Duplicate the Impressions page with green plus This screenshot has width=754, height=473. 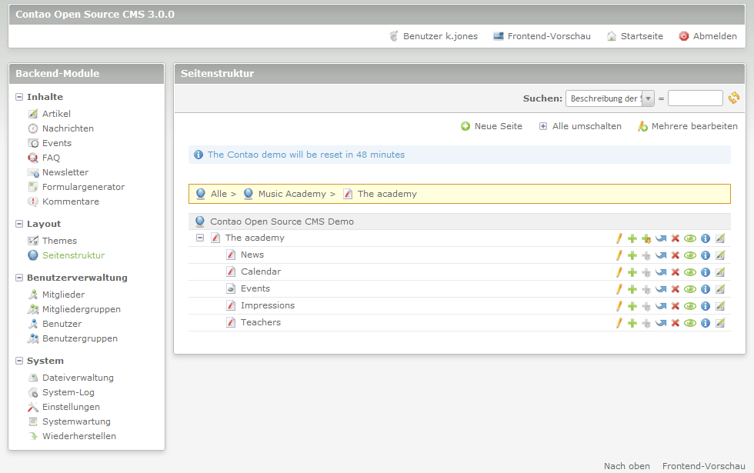[x=632, y=306]
